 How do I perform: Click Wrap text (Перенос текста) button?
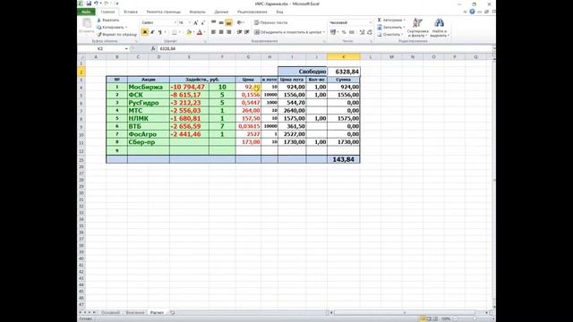[270, 22]
